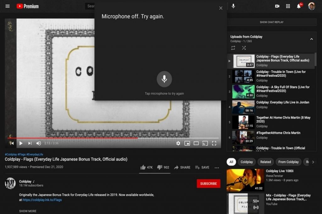
Task: Enable playlist loop for Uploads from Coldplay
Action: click(x=233, y=48)
